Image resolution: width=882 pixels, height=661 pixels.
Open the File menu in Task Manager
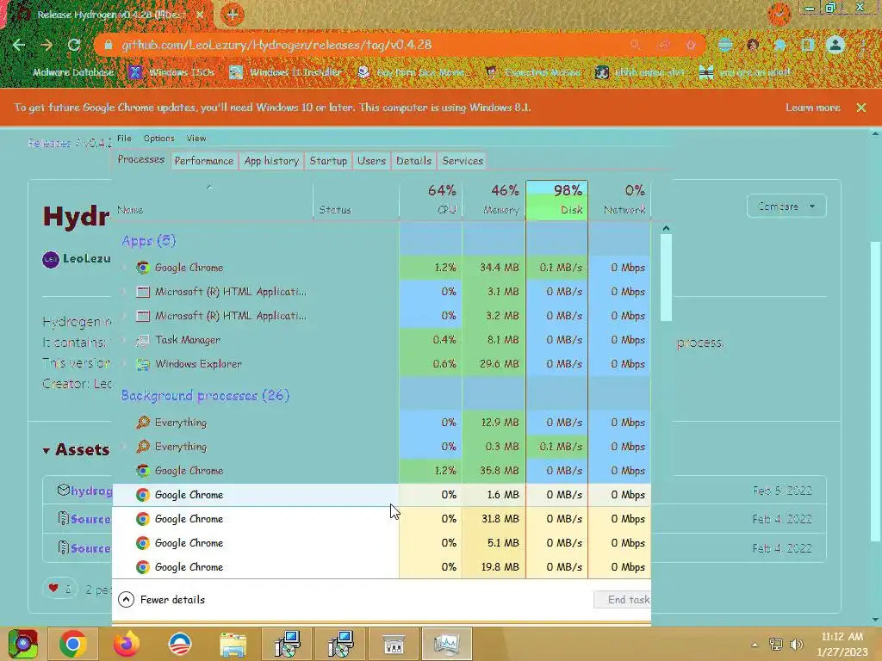point(124,139)
